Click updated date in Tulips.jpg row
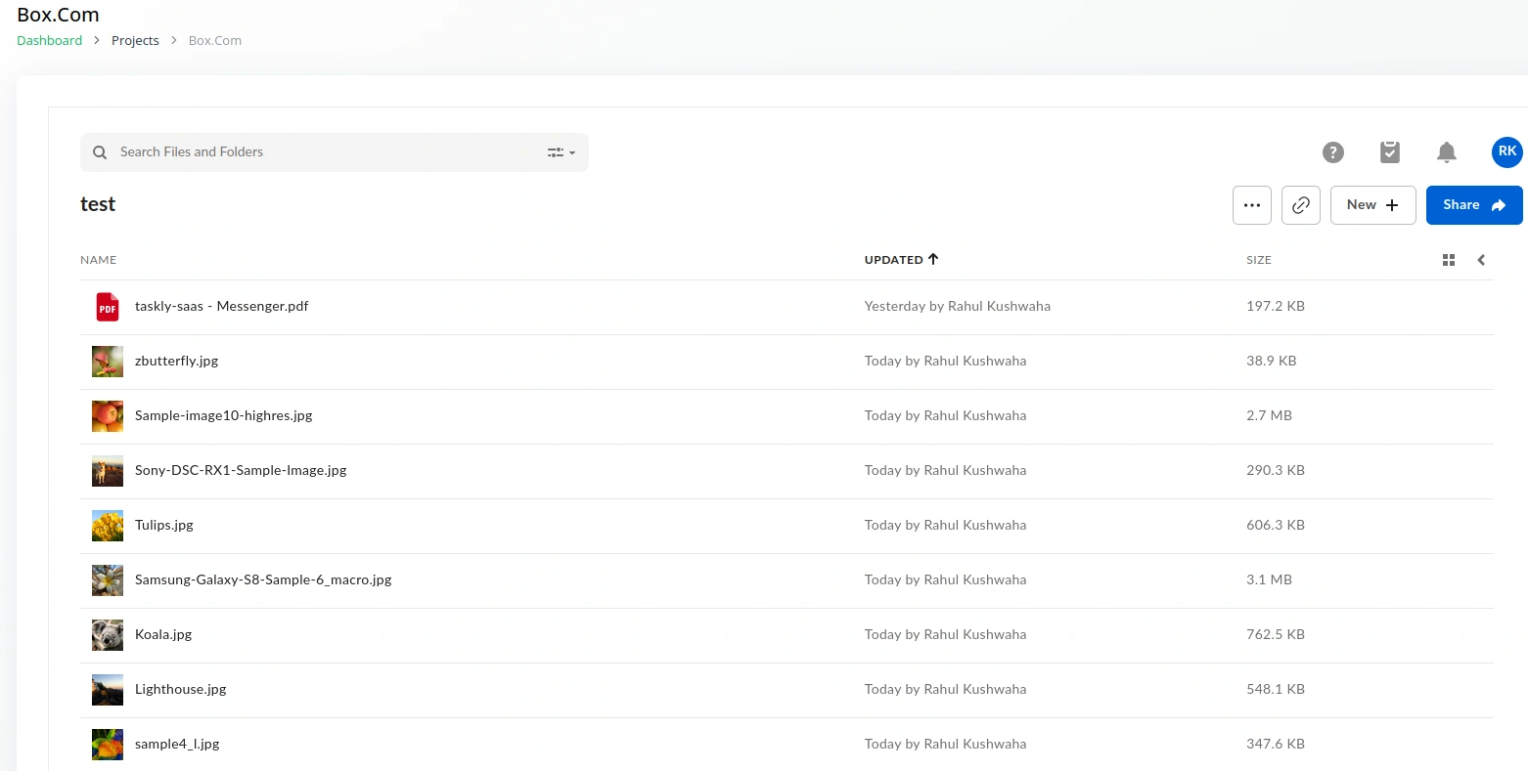The width and height of the screenshot is (1528, 771). click(x=946, y=525)
